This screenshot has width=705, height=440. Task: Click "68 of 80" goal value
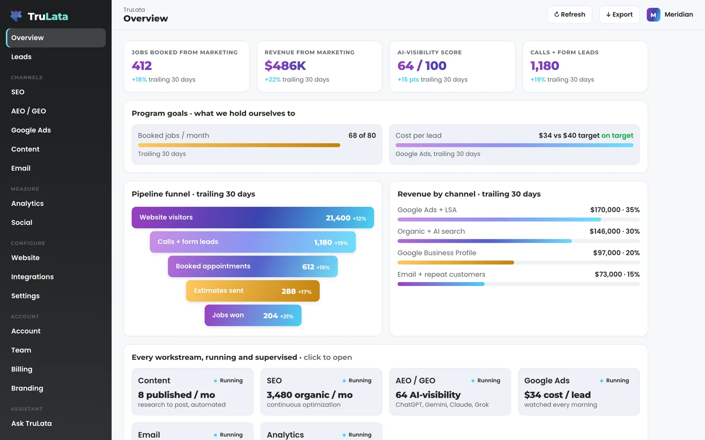(362, 136)
